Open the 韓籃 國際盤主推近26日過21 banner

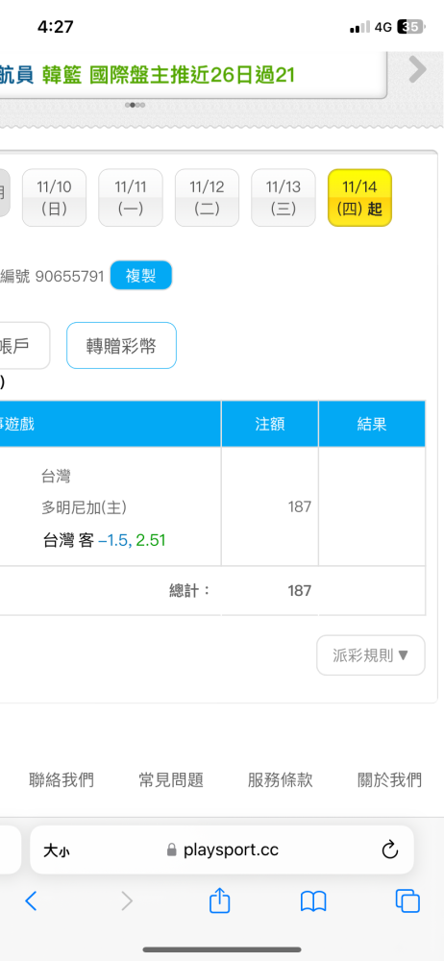coord(168,75)
